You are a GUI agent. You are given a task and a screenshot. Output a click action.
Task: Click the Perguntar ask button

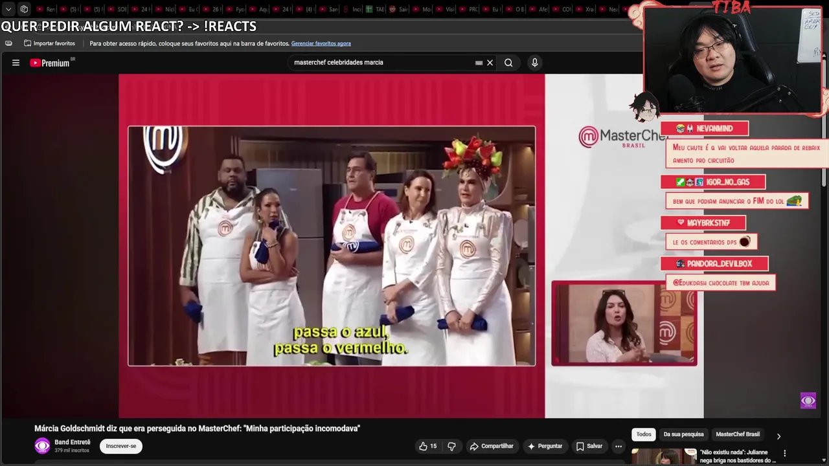click(x=545, y=446)
